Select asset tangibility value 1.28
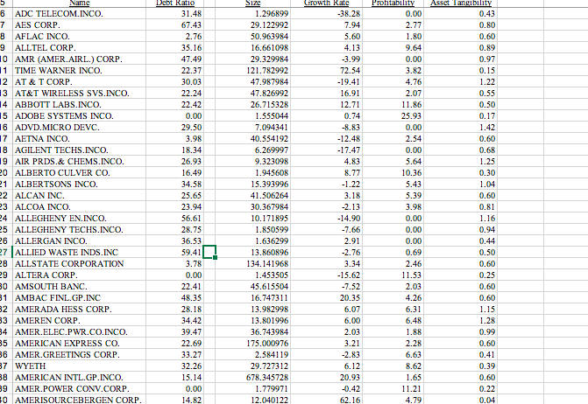Image resolution: width=588 pixels, height=404 pixels. tap(487, 321)
